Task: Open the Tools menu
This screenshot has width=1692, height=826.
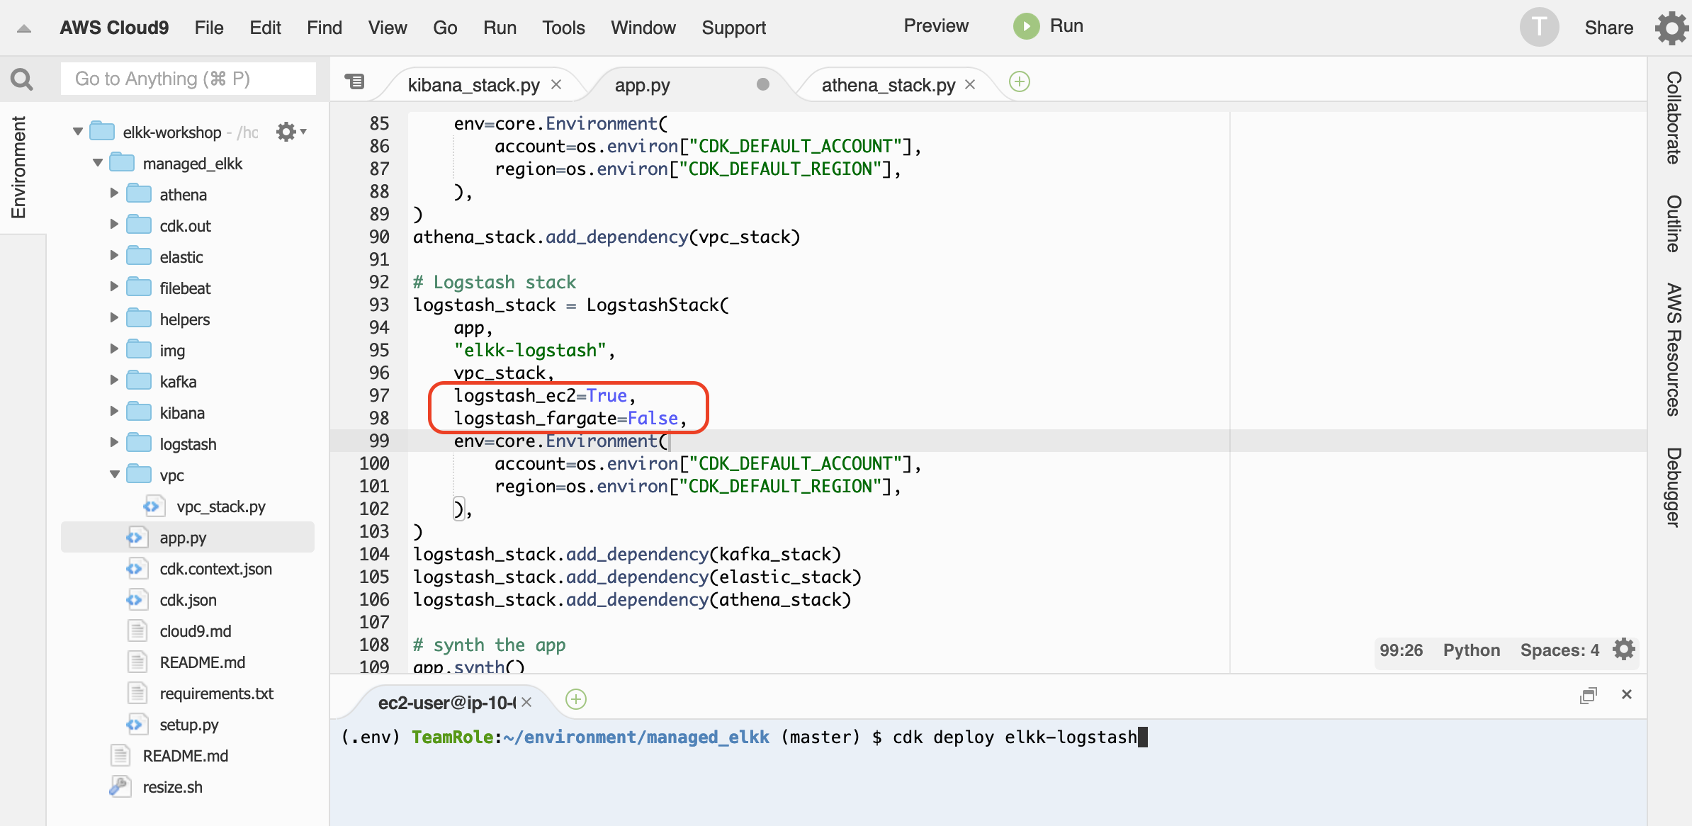Action: pos(563,28)
